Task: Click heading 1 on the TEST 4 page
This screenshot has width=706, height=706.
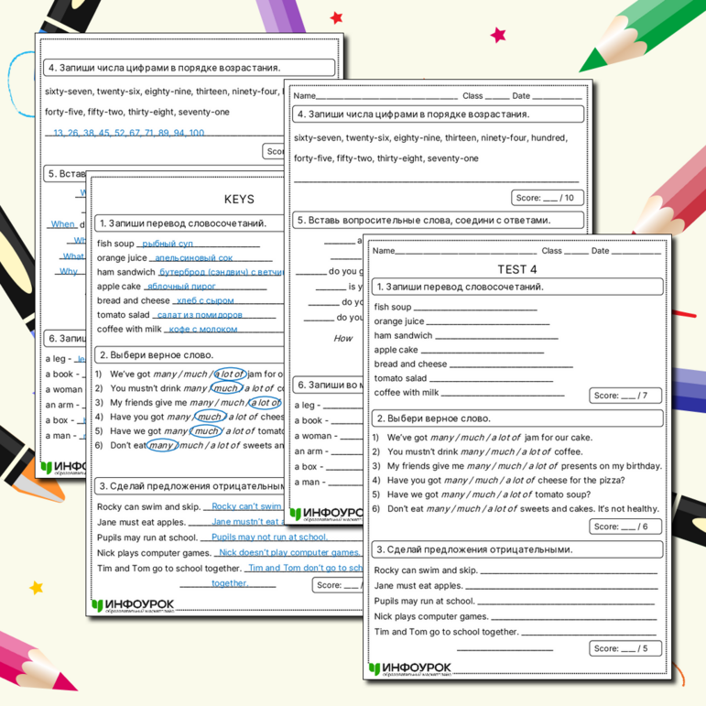Action: point(517,287)
